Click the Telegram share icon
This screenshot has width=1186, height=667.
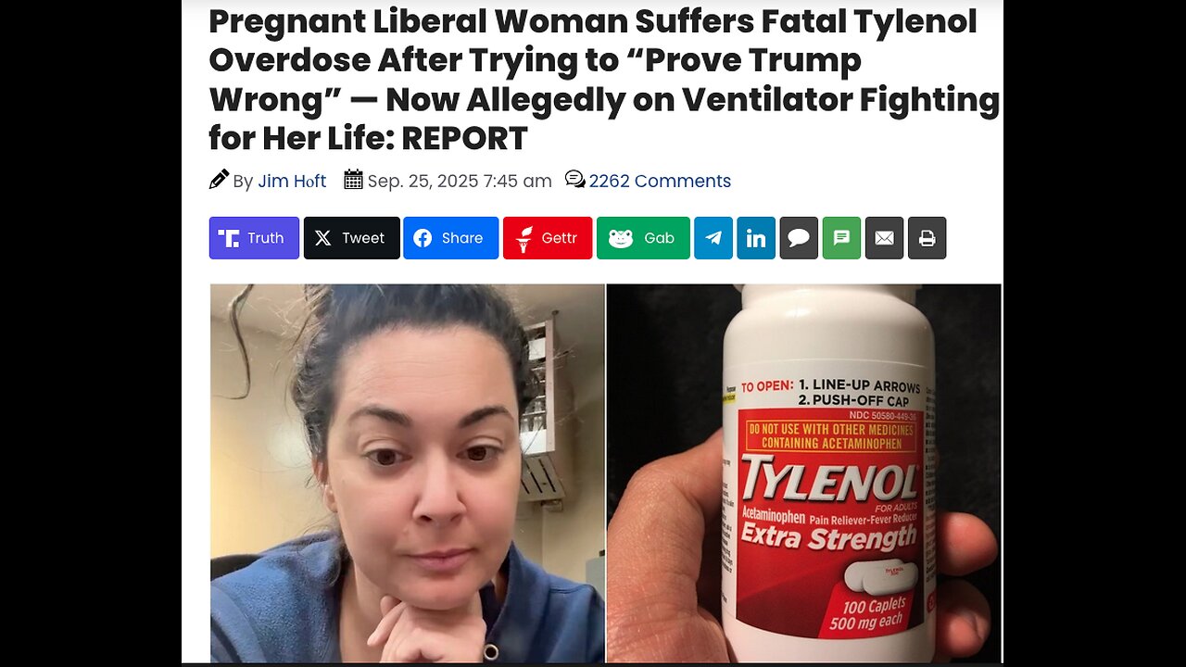point(713,238)
